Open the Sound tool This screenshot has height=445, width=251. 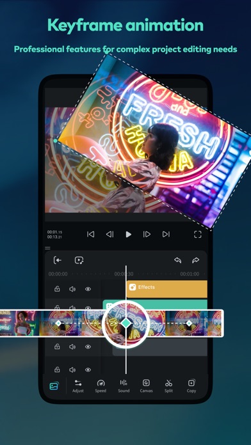[124, 386]
